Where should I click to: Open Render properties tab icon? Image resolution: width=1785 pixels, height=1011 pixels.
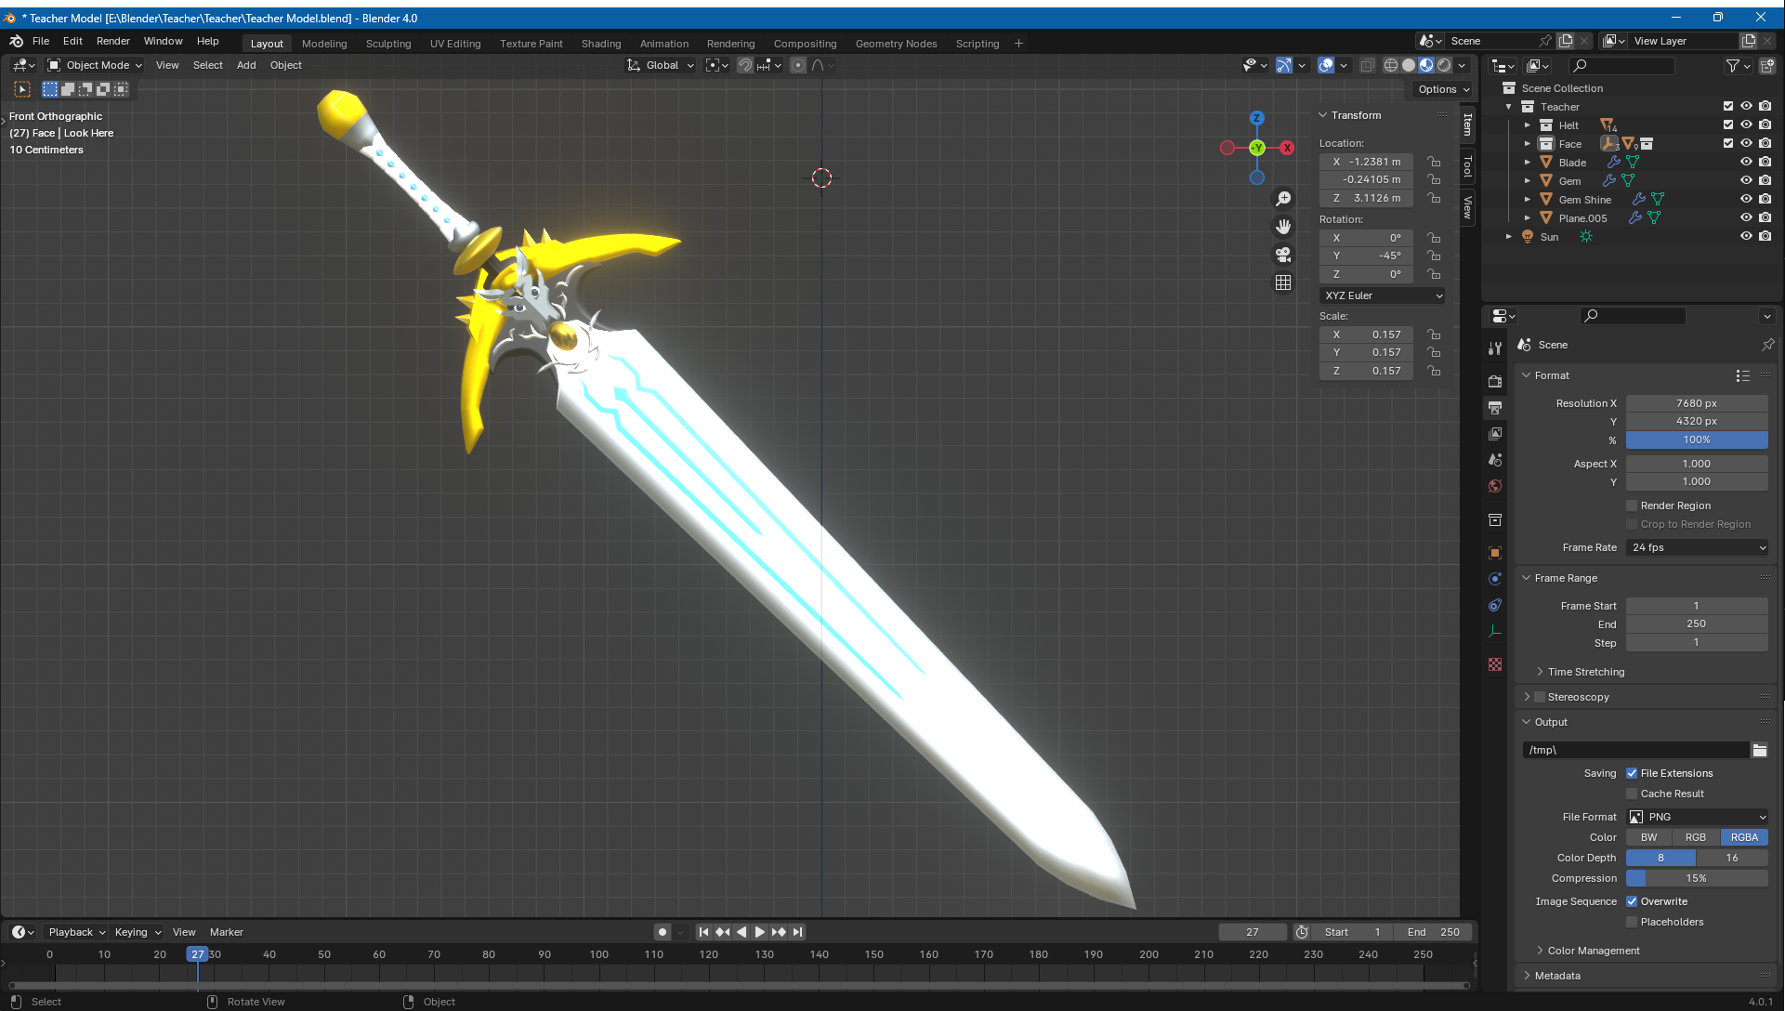tap(1495, 382)
